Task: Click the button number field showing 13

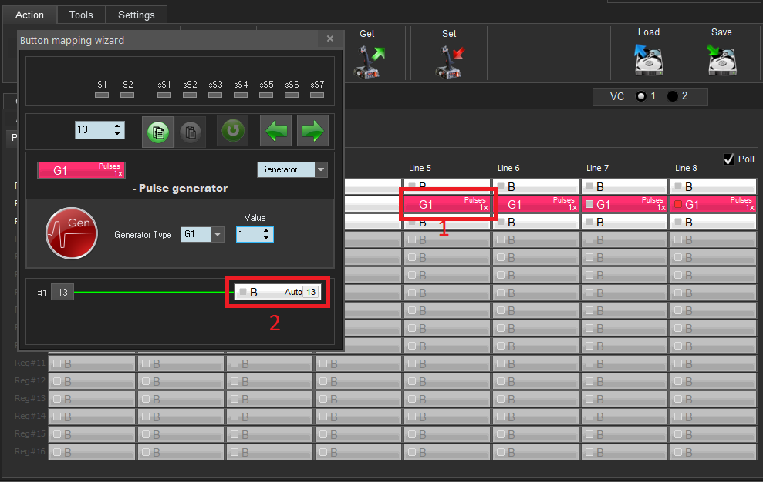Action: pyautogui.click(x=93, y=130)
